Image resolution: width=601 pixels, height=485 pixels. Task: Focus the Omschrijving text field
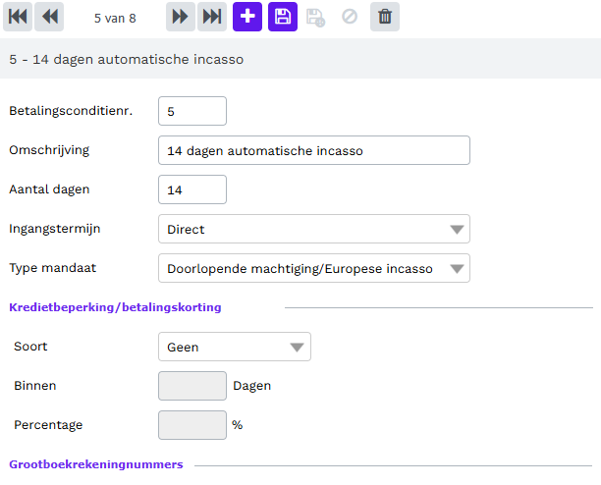point(313,150)
